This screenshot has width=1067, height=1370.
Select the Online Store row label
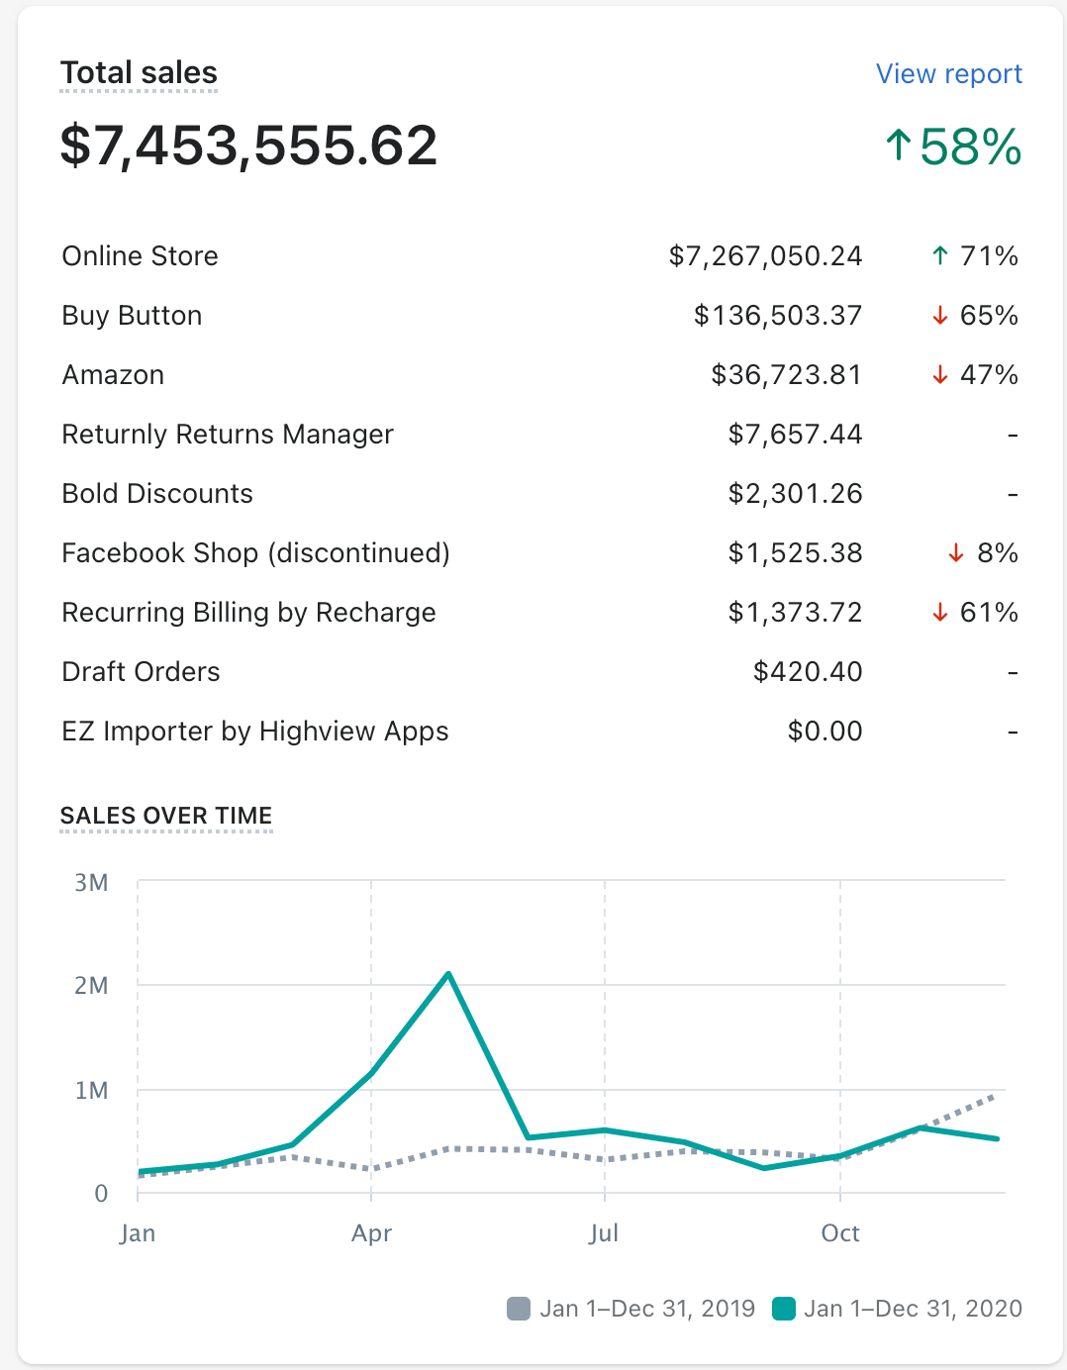[140, 256]
